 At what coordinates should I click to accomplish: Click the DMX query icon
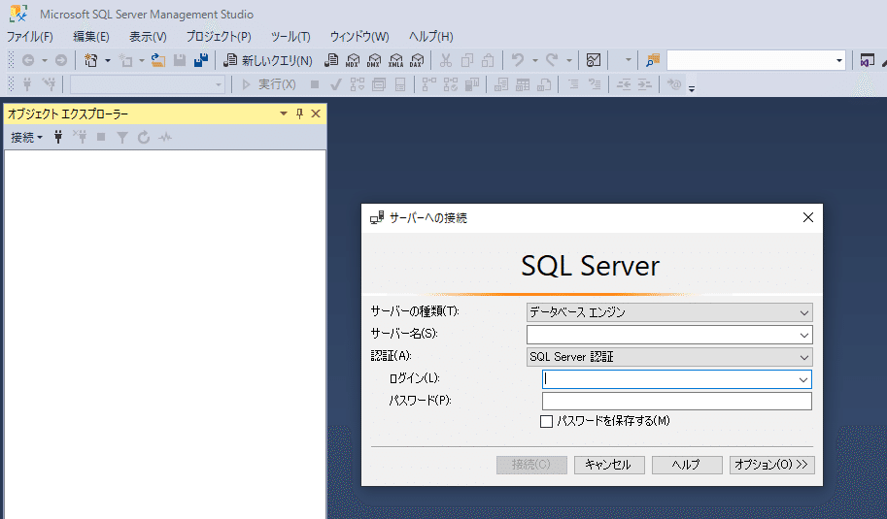[x=374, y=60]
